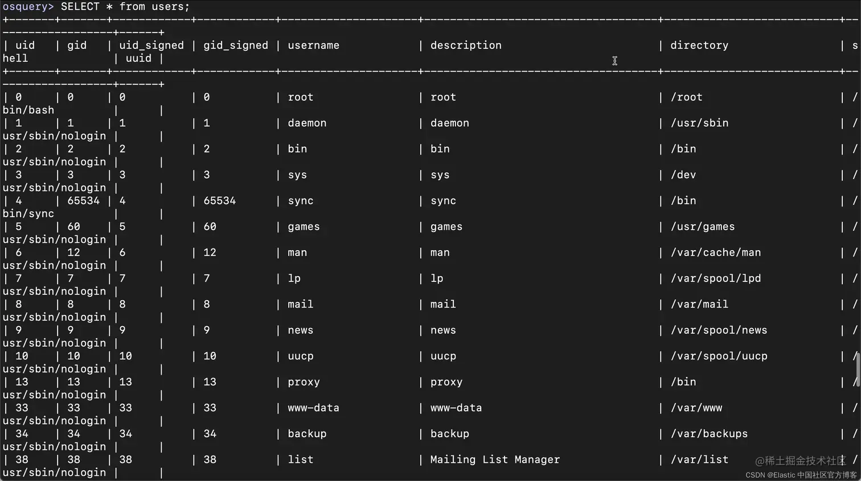The height and width of the screenshot is (481, 861).
Task: Click the 'username' column header
Action: [313, 45]
